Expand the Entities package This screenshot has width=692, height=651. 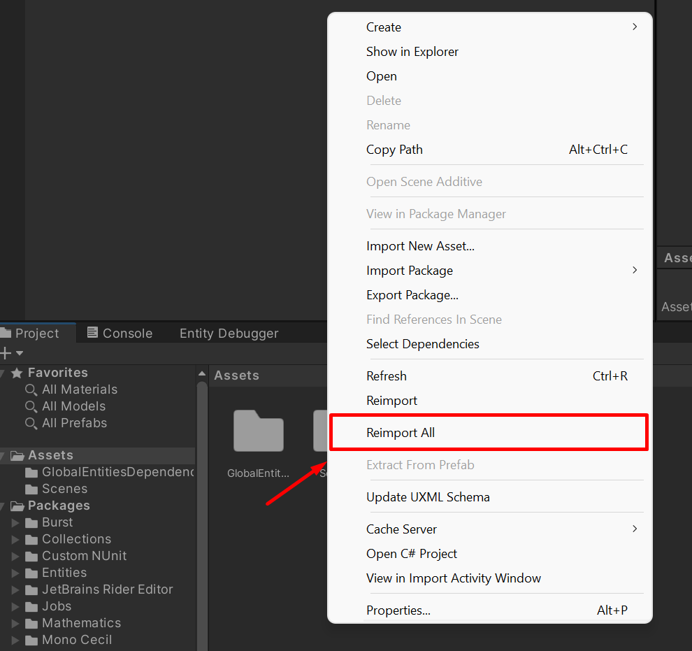[15, 573]
